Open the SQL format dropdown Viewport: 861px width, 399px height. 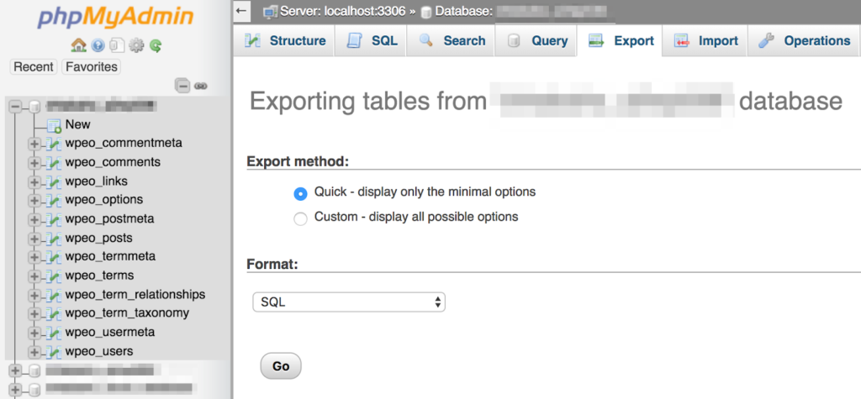[x=349, y=302]
